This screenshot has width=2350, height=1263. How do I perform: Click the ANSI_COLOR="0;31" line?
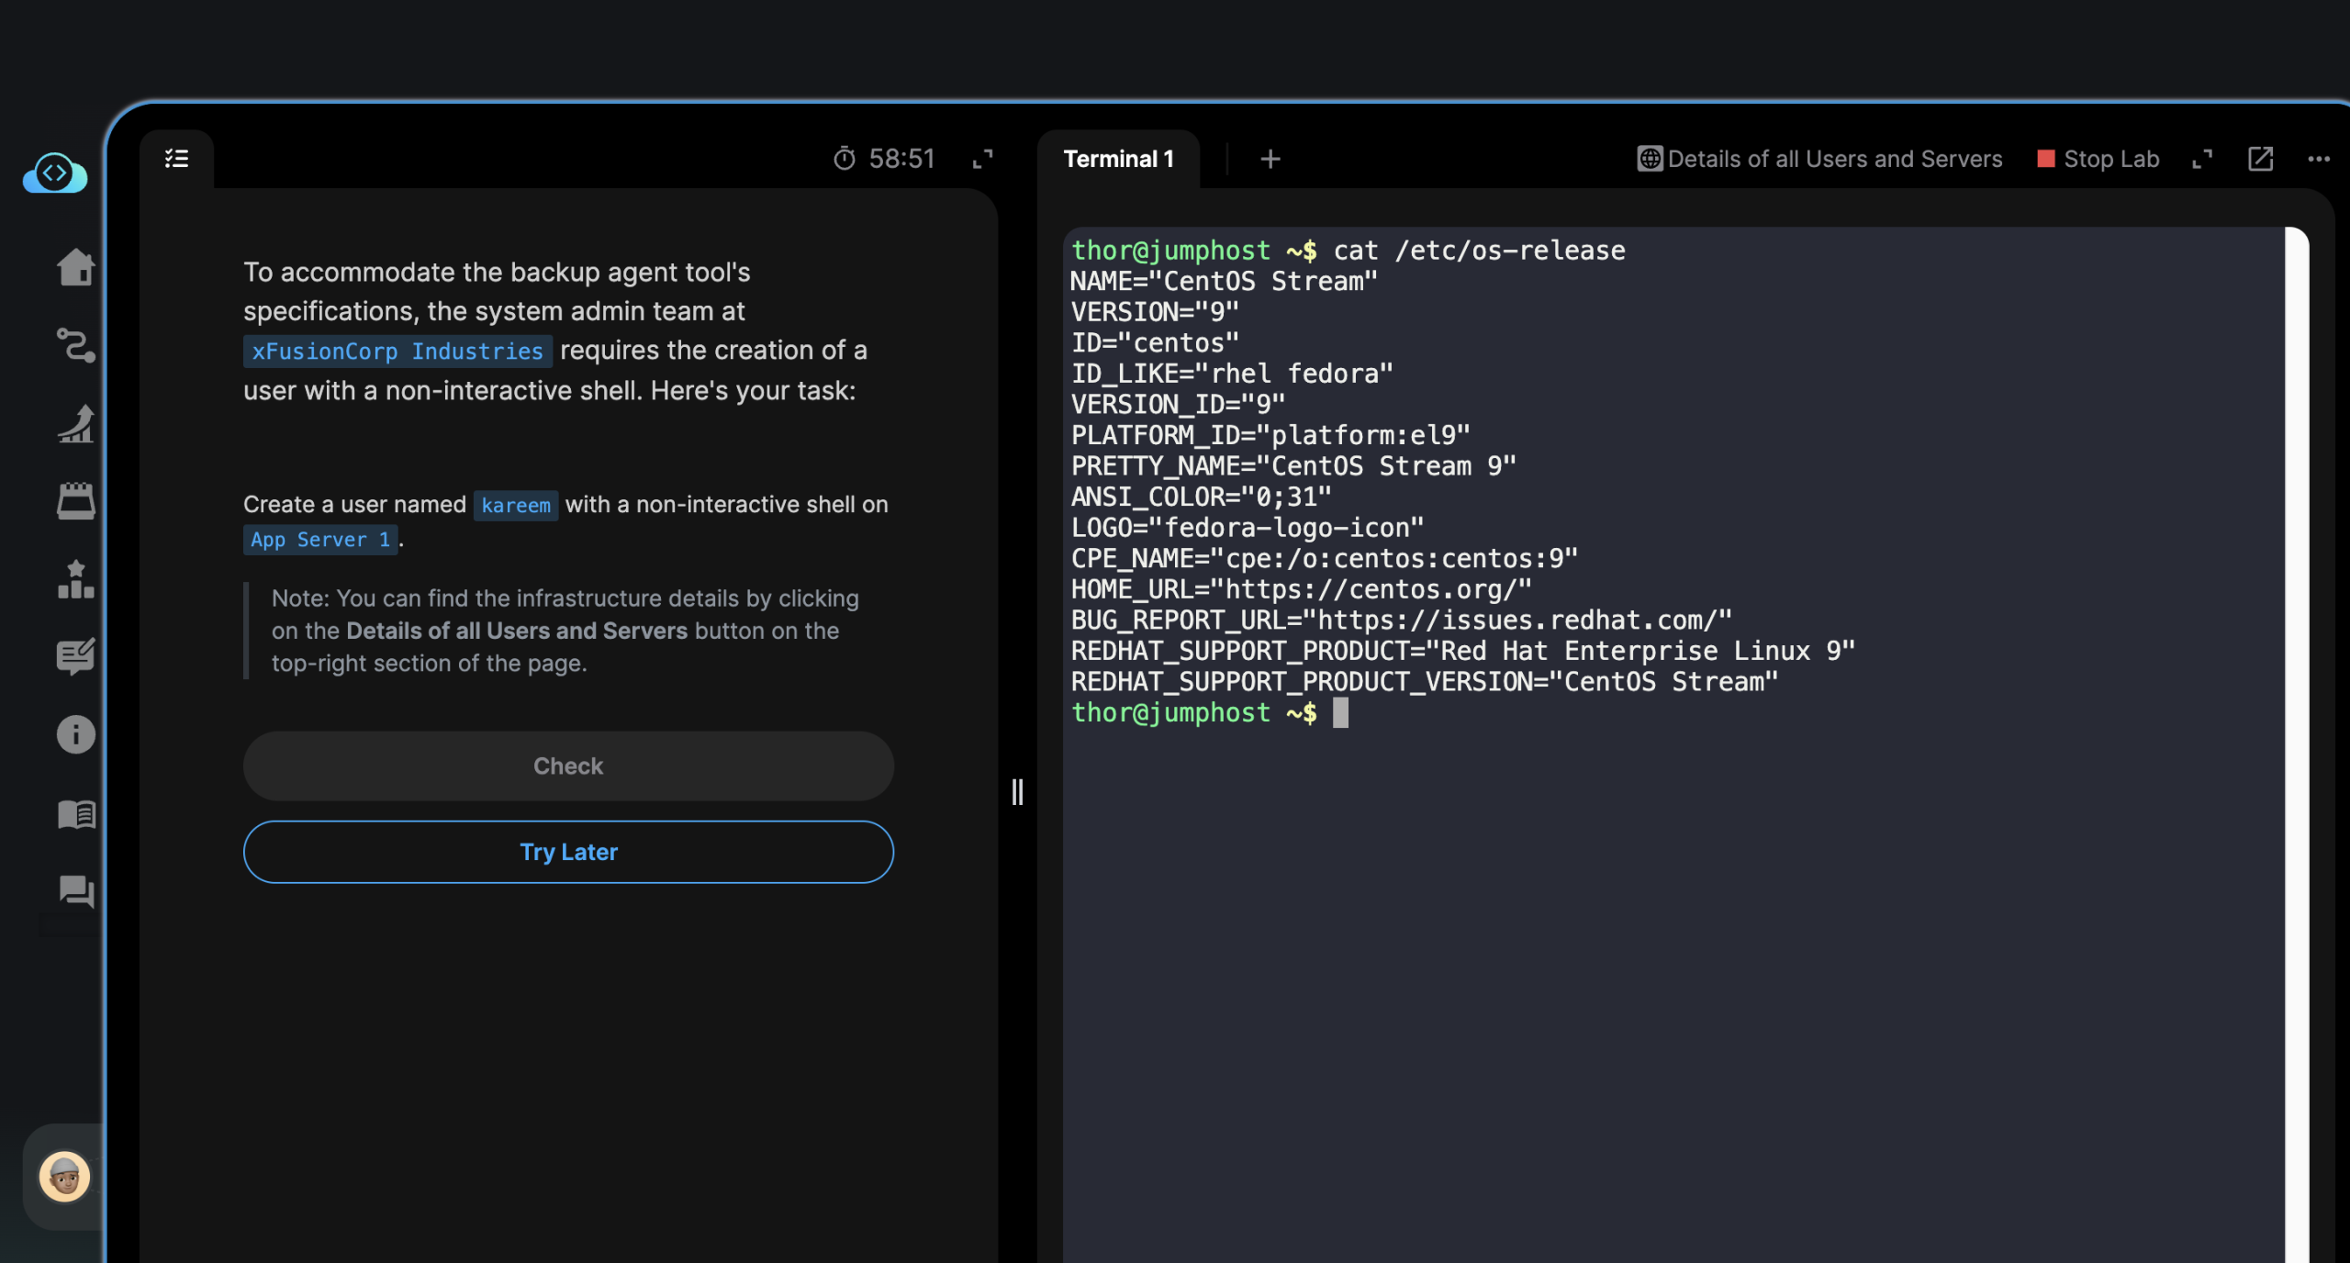coord(1201,497)
